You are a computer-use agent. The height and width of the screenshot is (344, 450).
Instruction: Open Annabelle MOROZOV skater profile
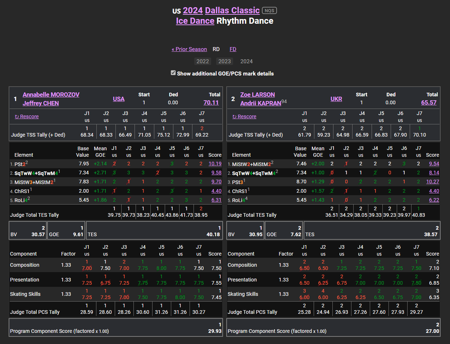click(51, 95)
